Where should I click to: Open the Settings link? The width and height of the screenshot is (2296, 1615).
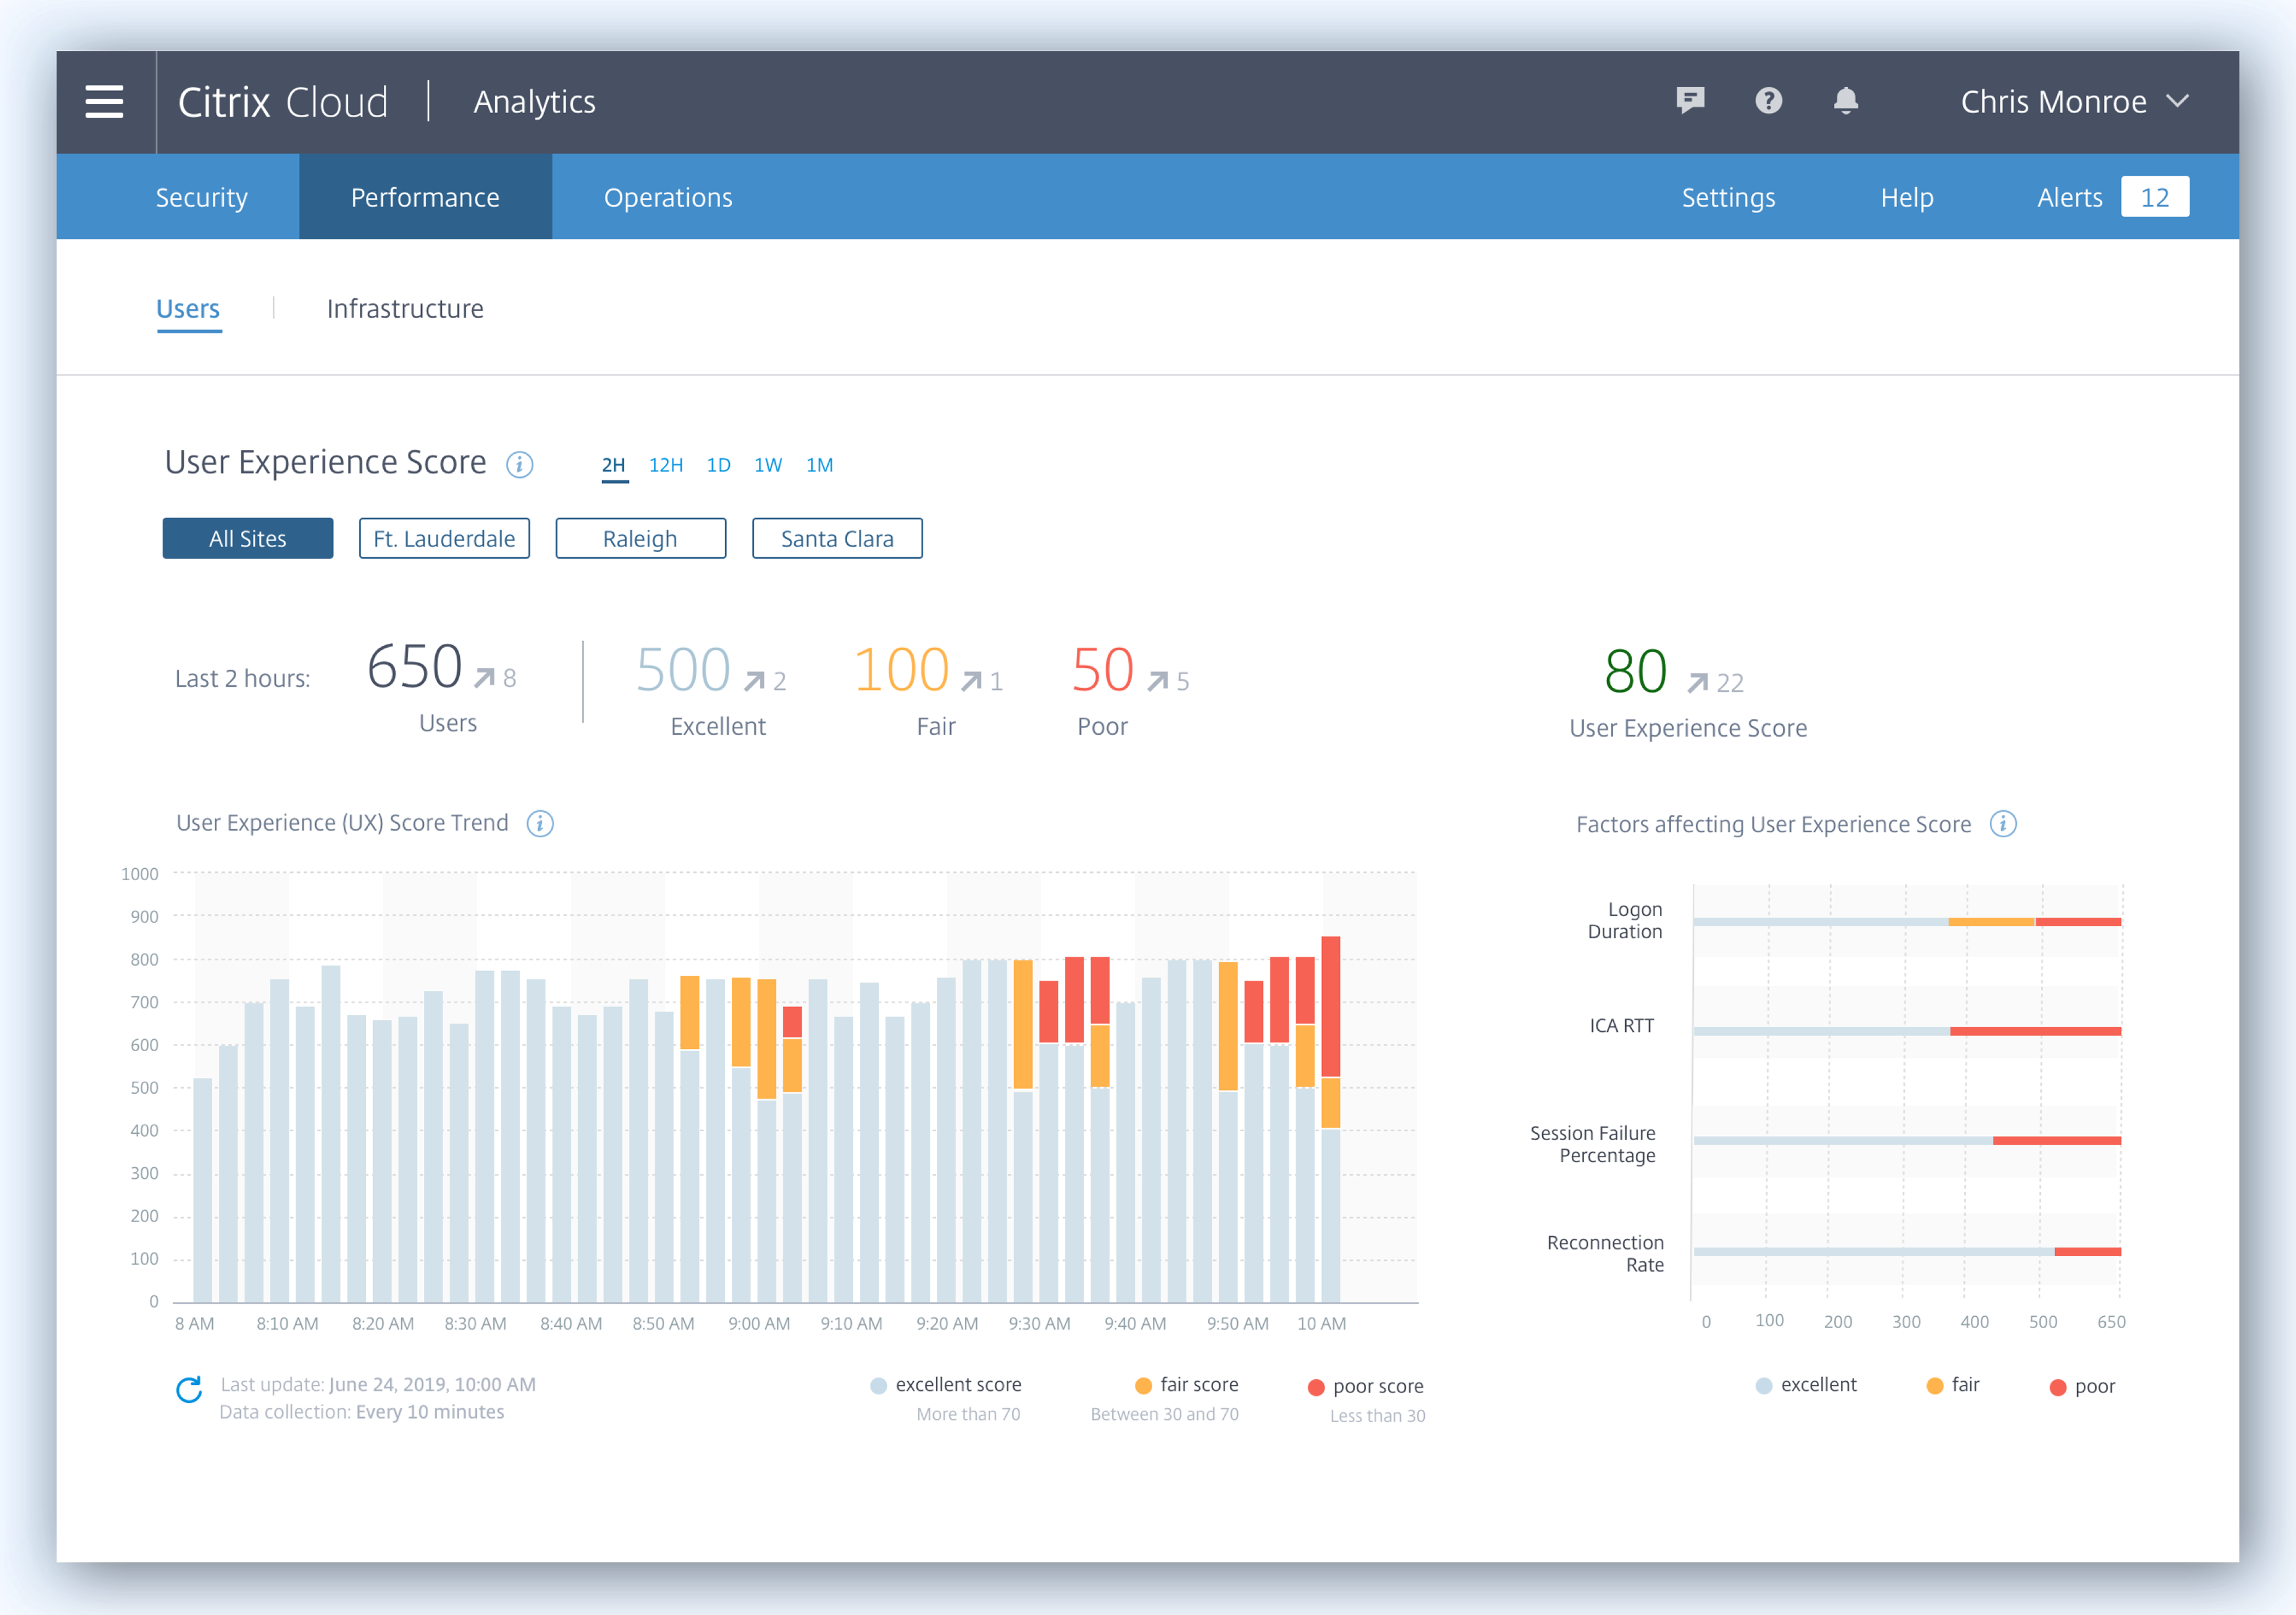click(x=1727, y=197)
